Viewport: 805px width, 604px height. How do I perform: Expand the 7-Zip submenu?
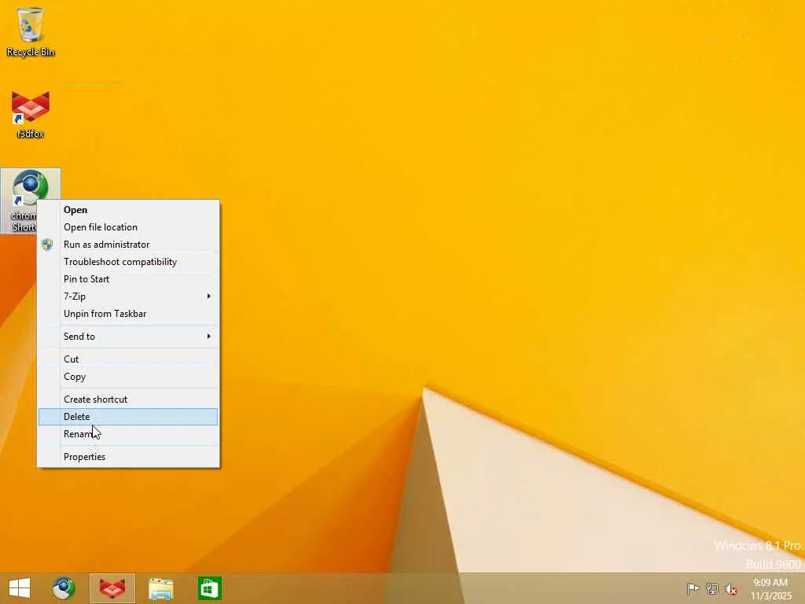[x=128, y=296]
